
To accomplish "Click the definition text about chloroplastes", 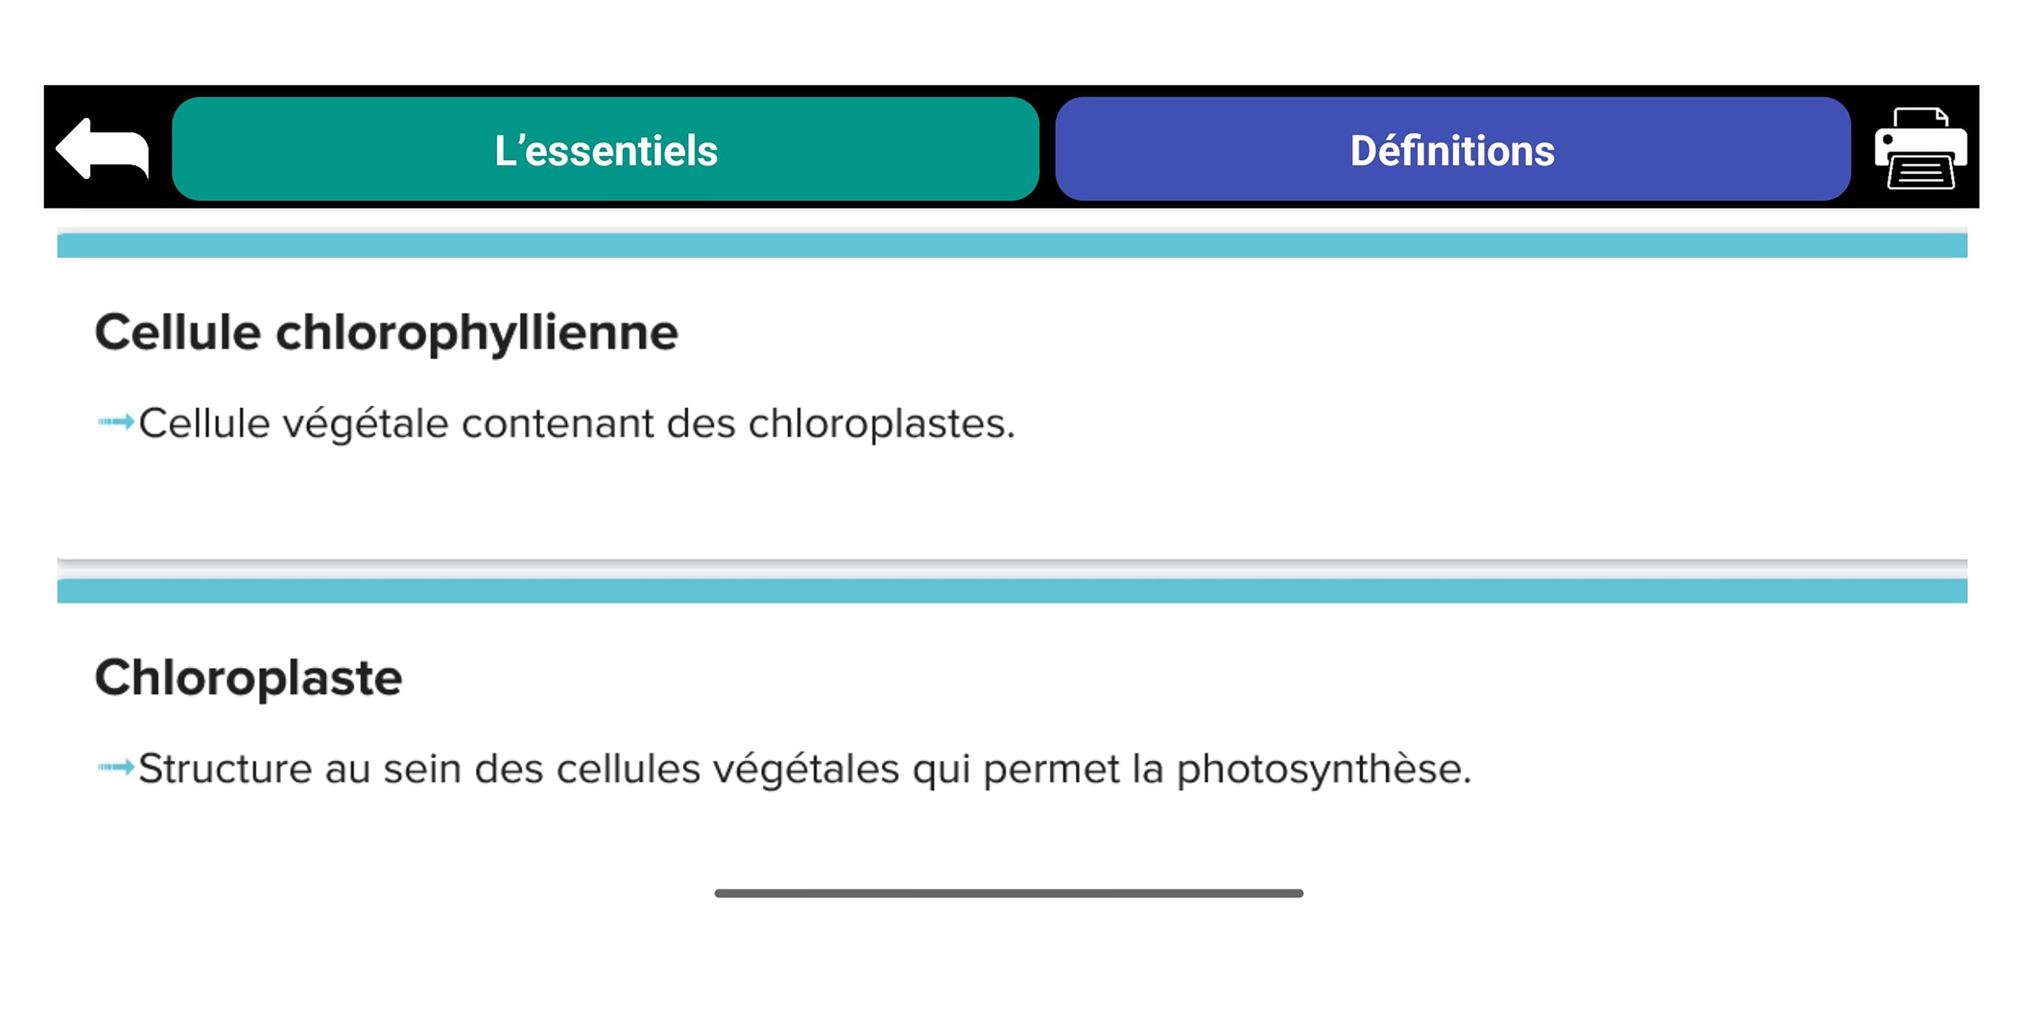I will tap(576, 423).
